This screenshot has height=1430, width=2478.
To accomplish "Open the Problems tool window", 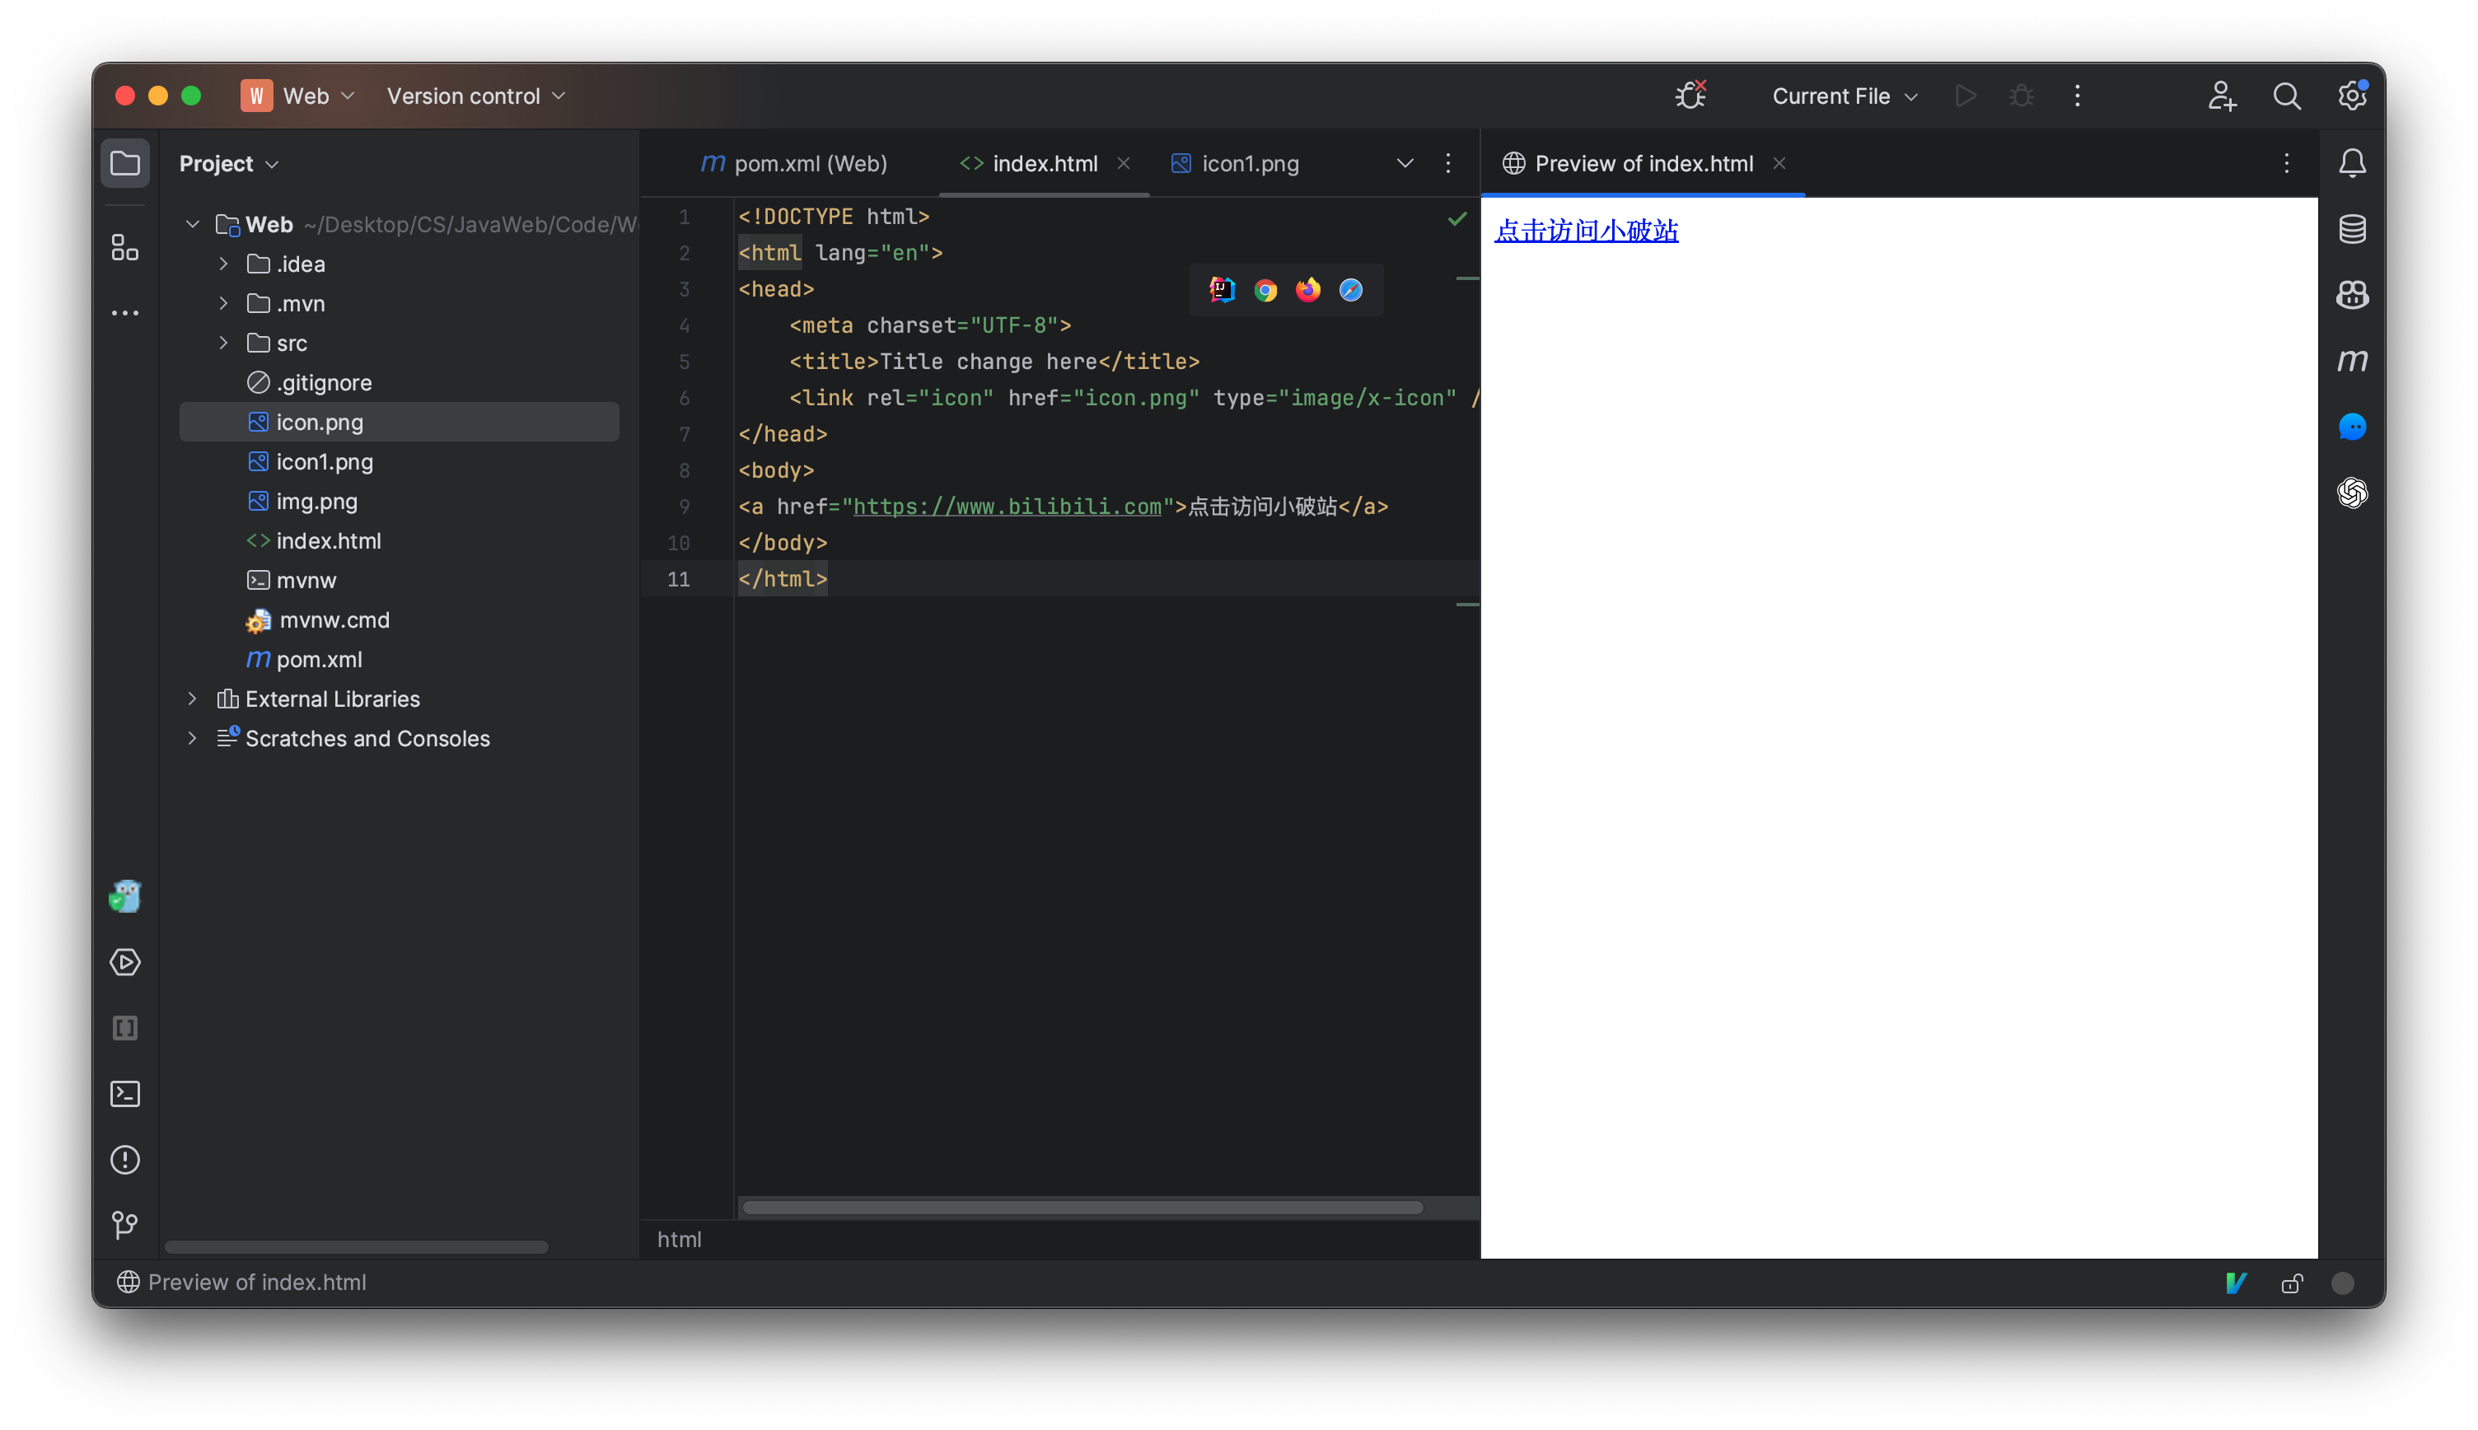I will (x=124, y=1160).
